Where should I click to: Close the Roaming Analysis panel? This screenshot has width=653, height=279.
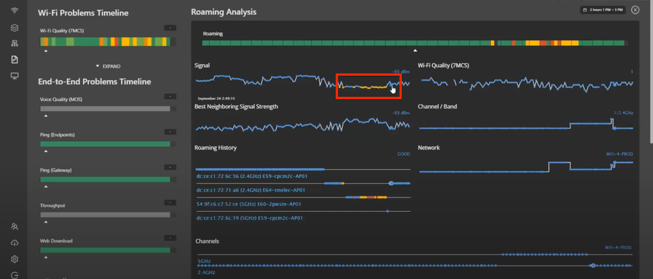tap(635, 10)
